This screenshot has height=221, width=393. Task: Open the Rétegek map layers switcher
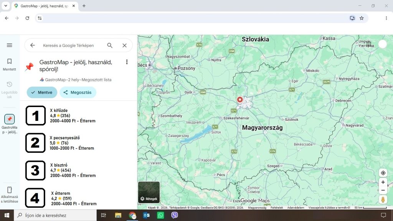(149, 192)
